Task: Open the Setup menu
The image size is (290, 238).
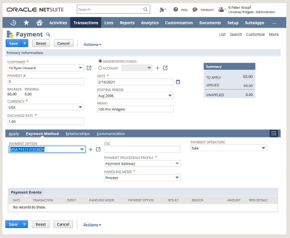Action: [x=233, y=23]
